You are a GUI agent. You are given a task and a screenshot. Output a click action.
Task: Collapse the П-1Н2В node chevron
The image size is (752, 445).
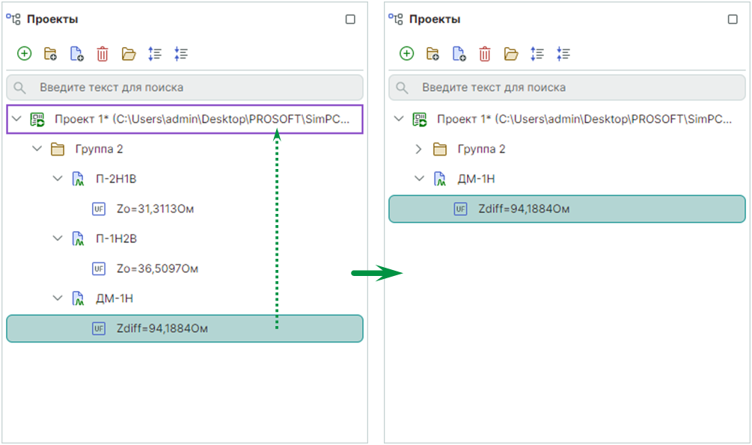pyautogui.click(x=58, y=239)
